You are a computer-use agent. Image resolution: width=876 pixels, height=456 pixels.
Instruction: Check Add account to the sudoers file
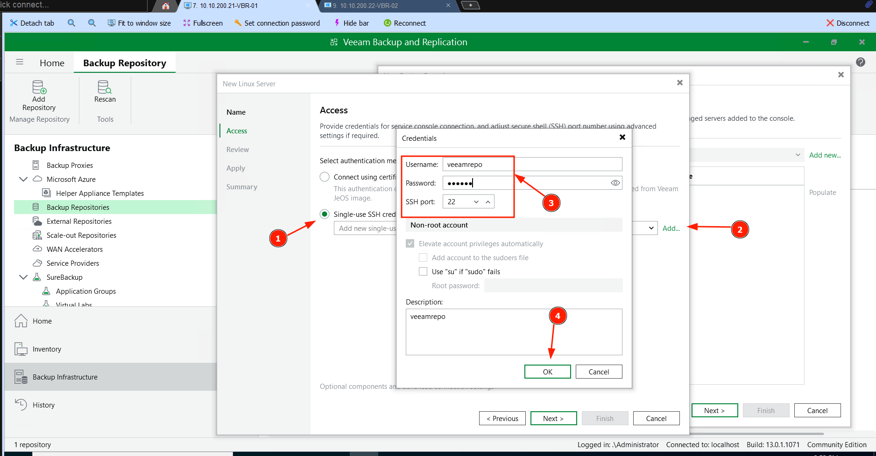pyautogui.click(x=423, y=257)
